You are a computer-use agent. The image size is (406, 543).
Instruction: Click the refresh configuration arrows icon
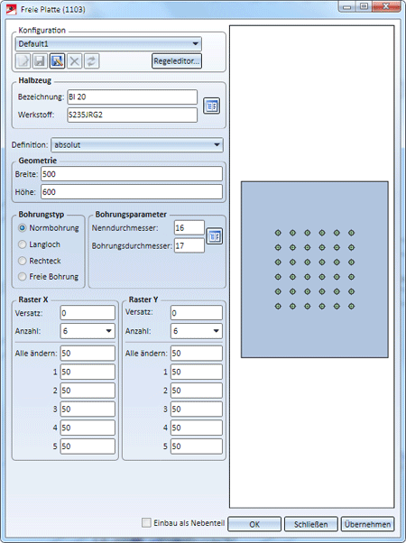(91, 61)
